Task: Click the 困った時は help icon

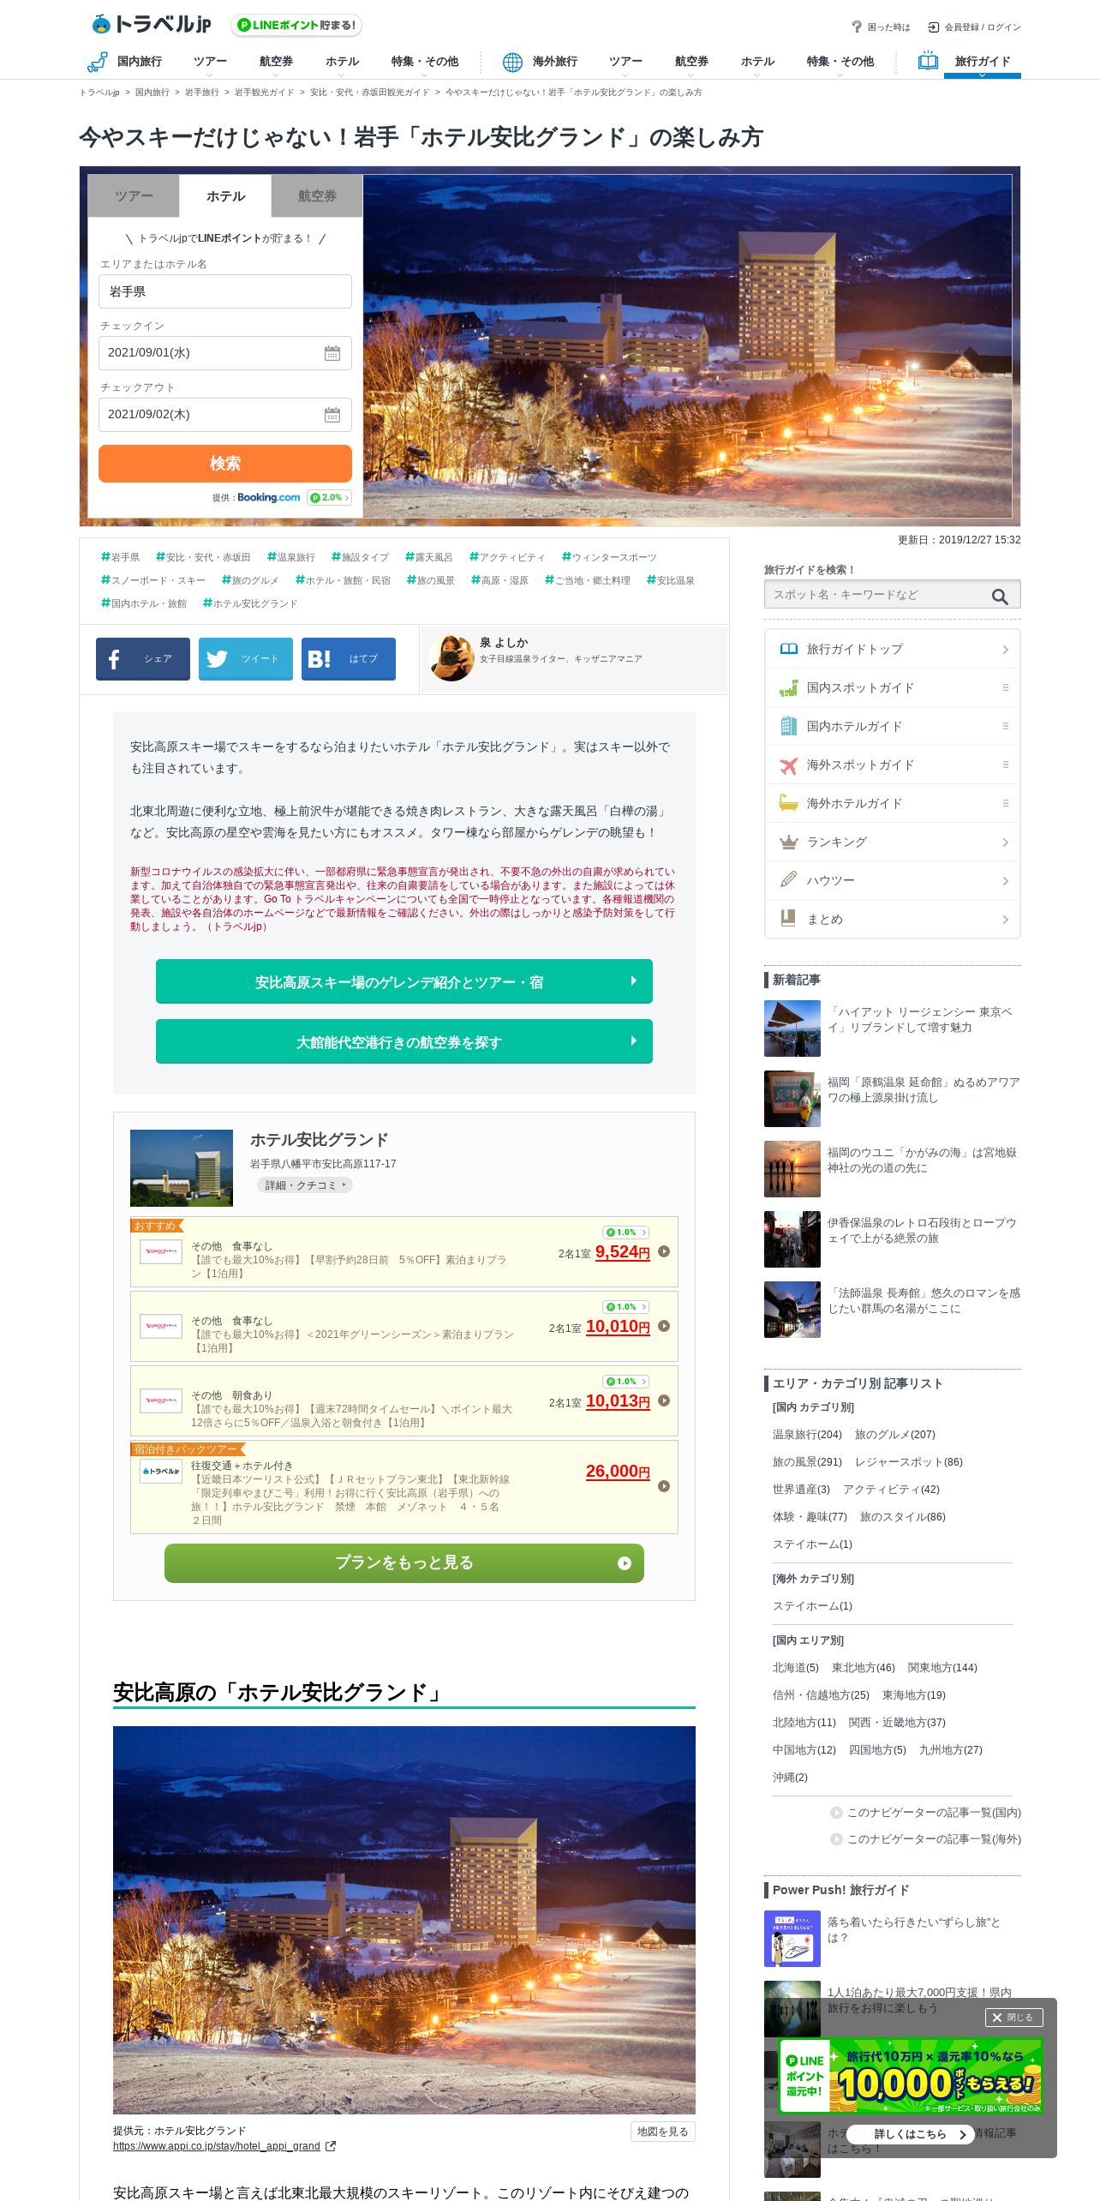Action: point(856,27)
